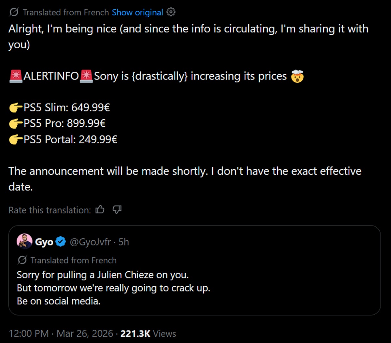Image resolution: width=391 pixels, height=343 pixels.
Task: Click the Gyo display name
Action: click(x=44, y=242)
